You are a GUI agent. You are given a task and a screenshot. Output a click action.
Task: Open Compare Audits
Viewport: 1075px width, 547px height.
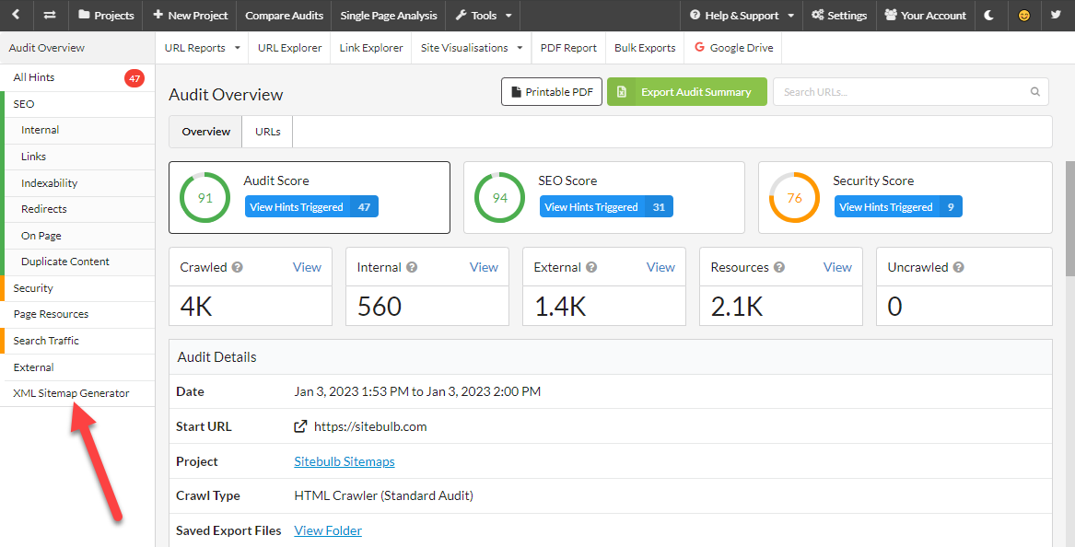[283, 15]
